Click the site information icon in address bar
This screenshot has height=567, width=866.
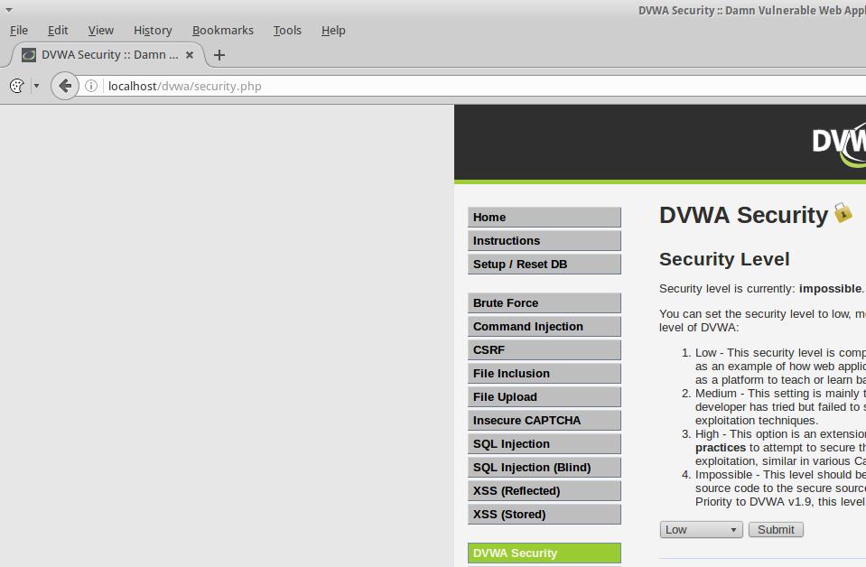(91, 86)
